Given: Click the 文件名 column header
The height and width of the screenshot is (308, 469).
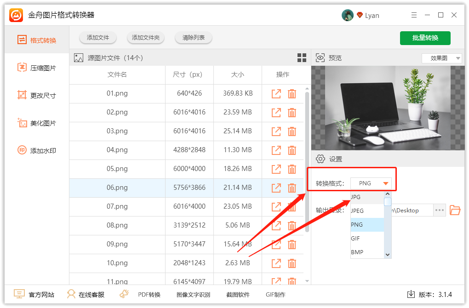Looking at the screenshot, I should coord(117,74).
